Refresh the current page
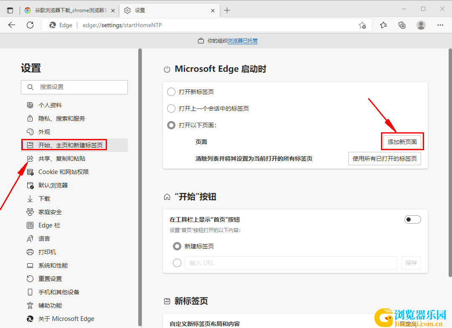This screenshot has height=328, width=452. [30, 25]
